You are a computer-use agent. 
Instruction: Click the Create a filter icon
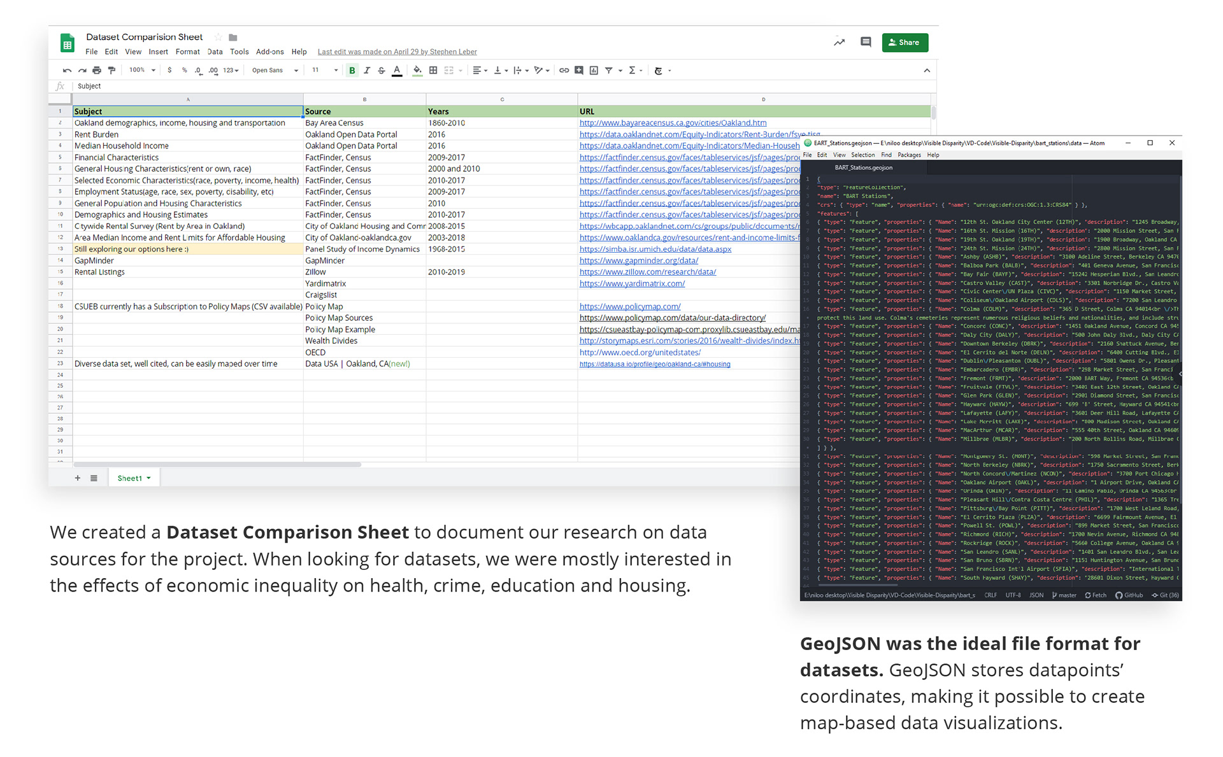click(x=609, y=71)
